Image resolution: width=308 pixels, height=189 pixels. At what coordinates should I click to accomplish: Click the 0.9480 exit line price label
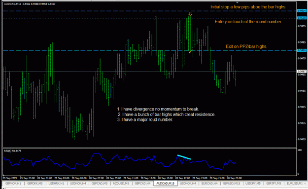pyautogui.click(x=302, y=50)
